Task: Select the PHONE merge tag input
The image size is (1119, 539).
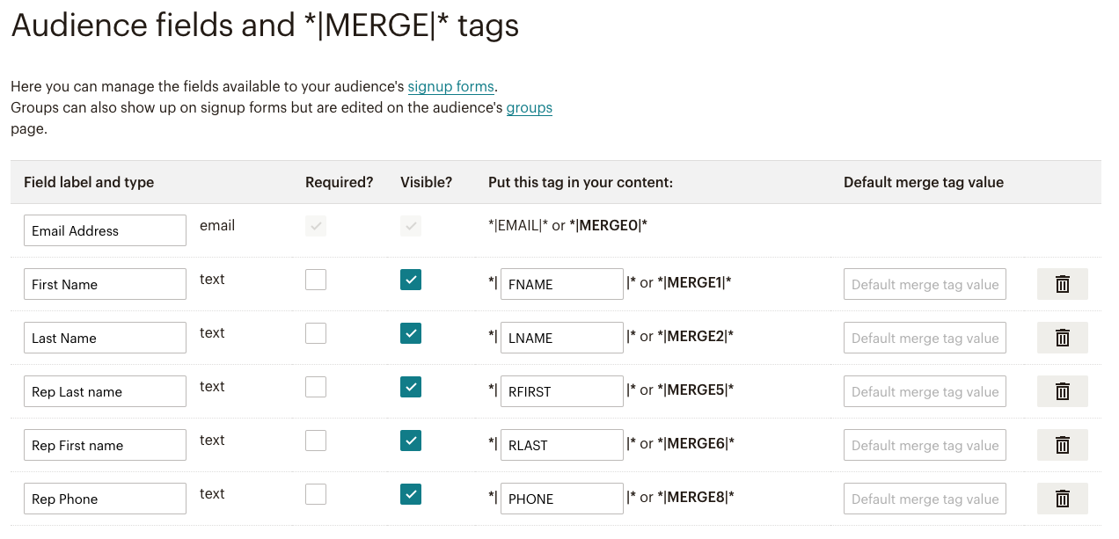Action: 561,499
